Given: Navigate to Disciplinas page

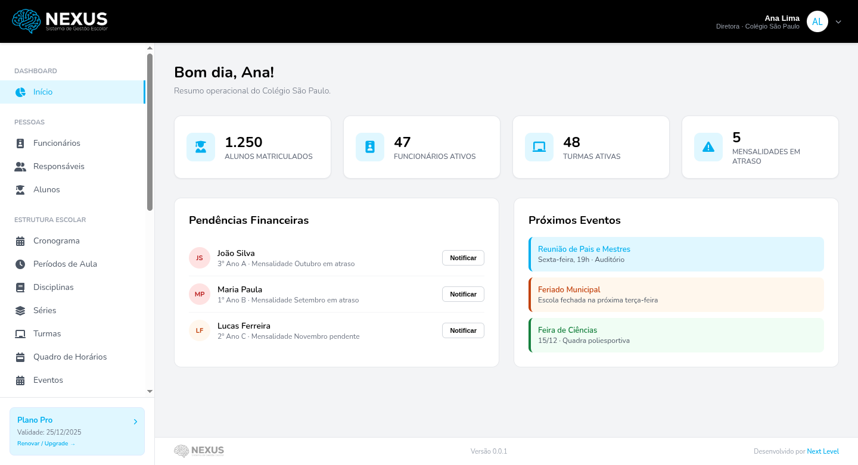Looking at the screenshot, I should click(73, 288).
